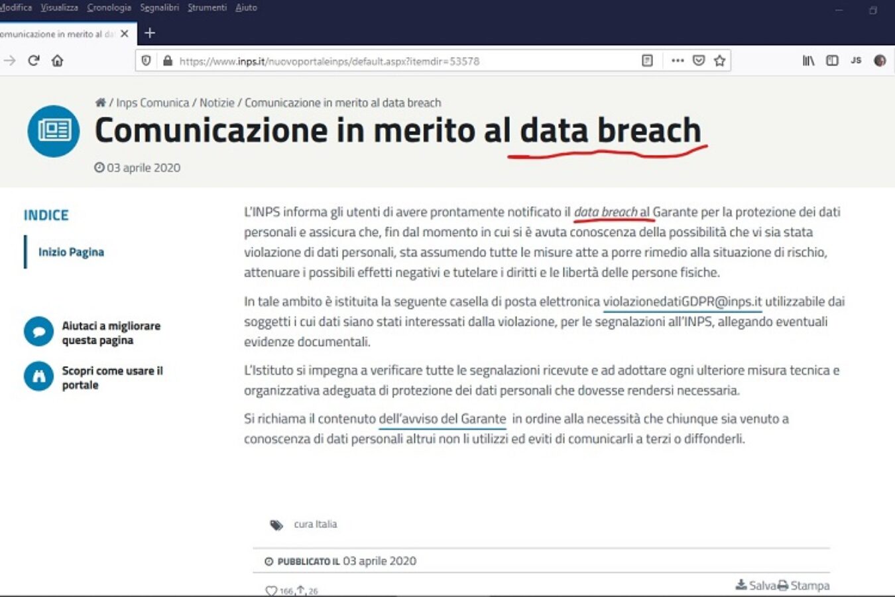The width and height of the screenshot is (895, 597).
Task: Open the Aiuto menu
Action: coord(246,7)
